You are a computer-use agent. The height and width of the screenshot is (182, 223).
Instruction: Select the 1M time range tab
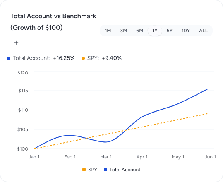coord(108,31)
